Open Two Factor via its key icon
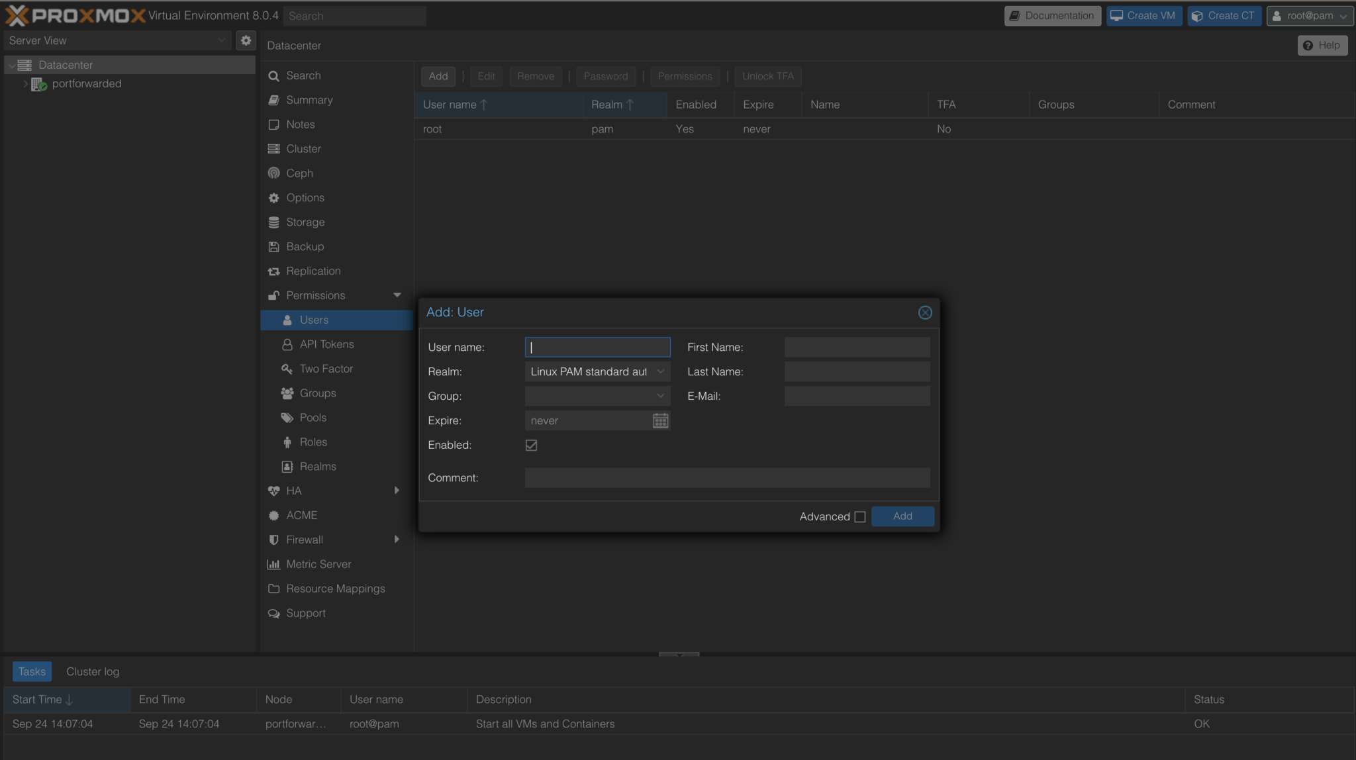Image resolution: width=1356 pixels, height=760 pixels. click(287, 369)
